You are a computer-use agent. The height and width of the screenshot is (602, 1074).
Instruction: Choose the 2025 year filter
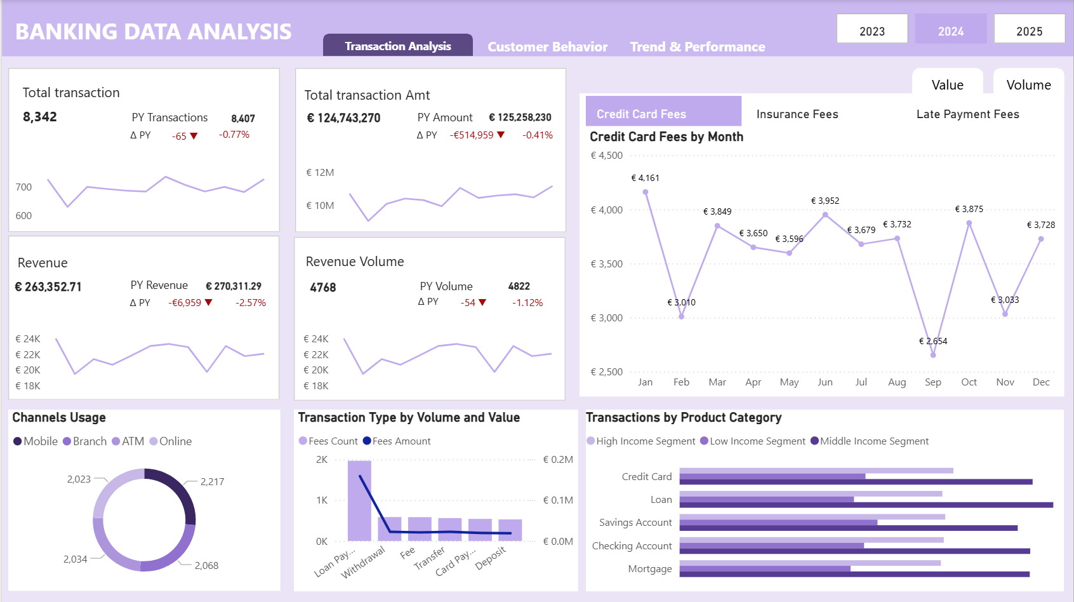click(1028, 30)
